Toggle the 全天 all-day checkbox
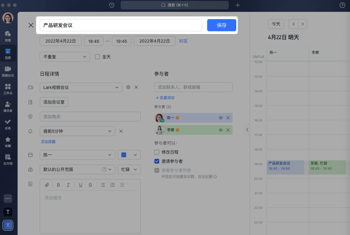The height and width of the screenshot is (235, 350). (97, 57)
